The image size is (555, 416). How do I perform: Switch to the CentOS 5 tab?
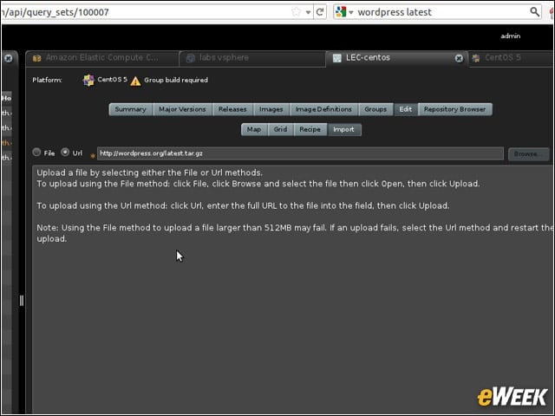510,58
